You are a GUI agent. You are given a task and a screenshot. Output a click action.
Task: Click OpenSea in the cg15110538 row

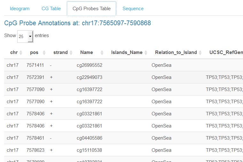[x=161, y=150]
